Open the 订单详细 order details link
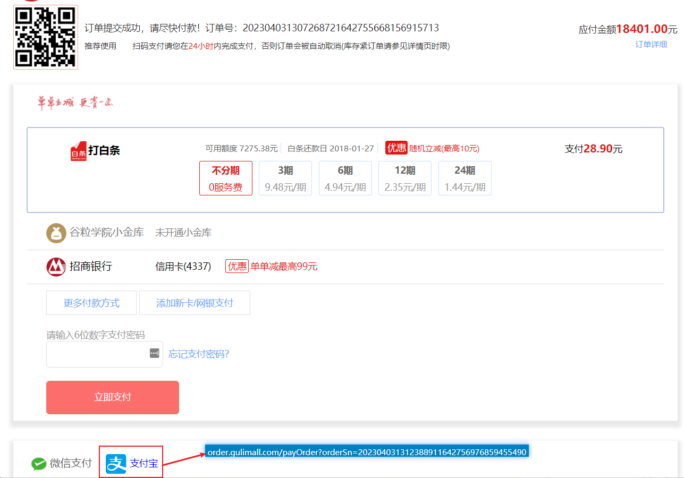The width and height of the screenshot is (684, 478). [651, 45]
